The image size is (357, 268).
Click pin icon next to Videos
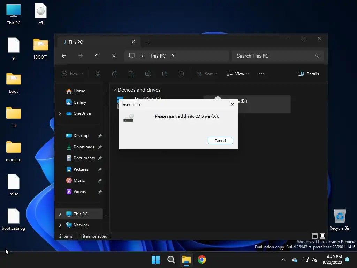[100, 192]
